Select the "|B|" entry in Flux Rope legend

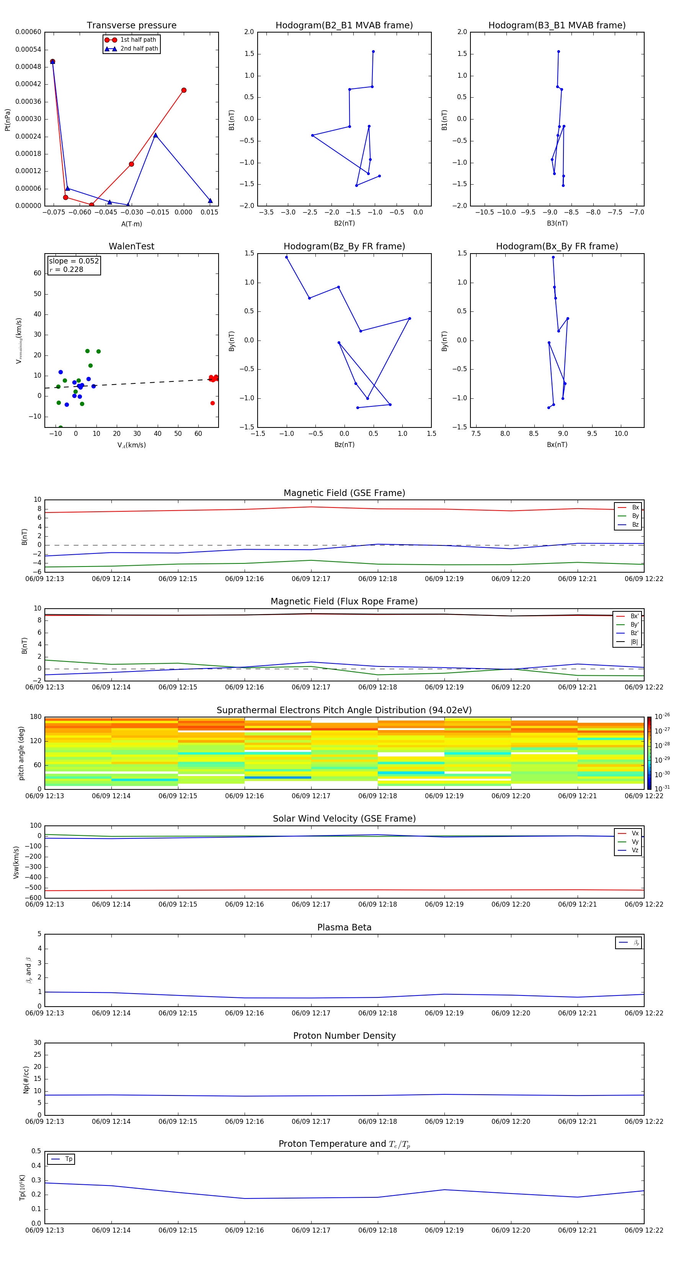[627, 642]
